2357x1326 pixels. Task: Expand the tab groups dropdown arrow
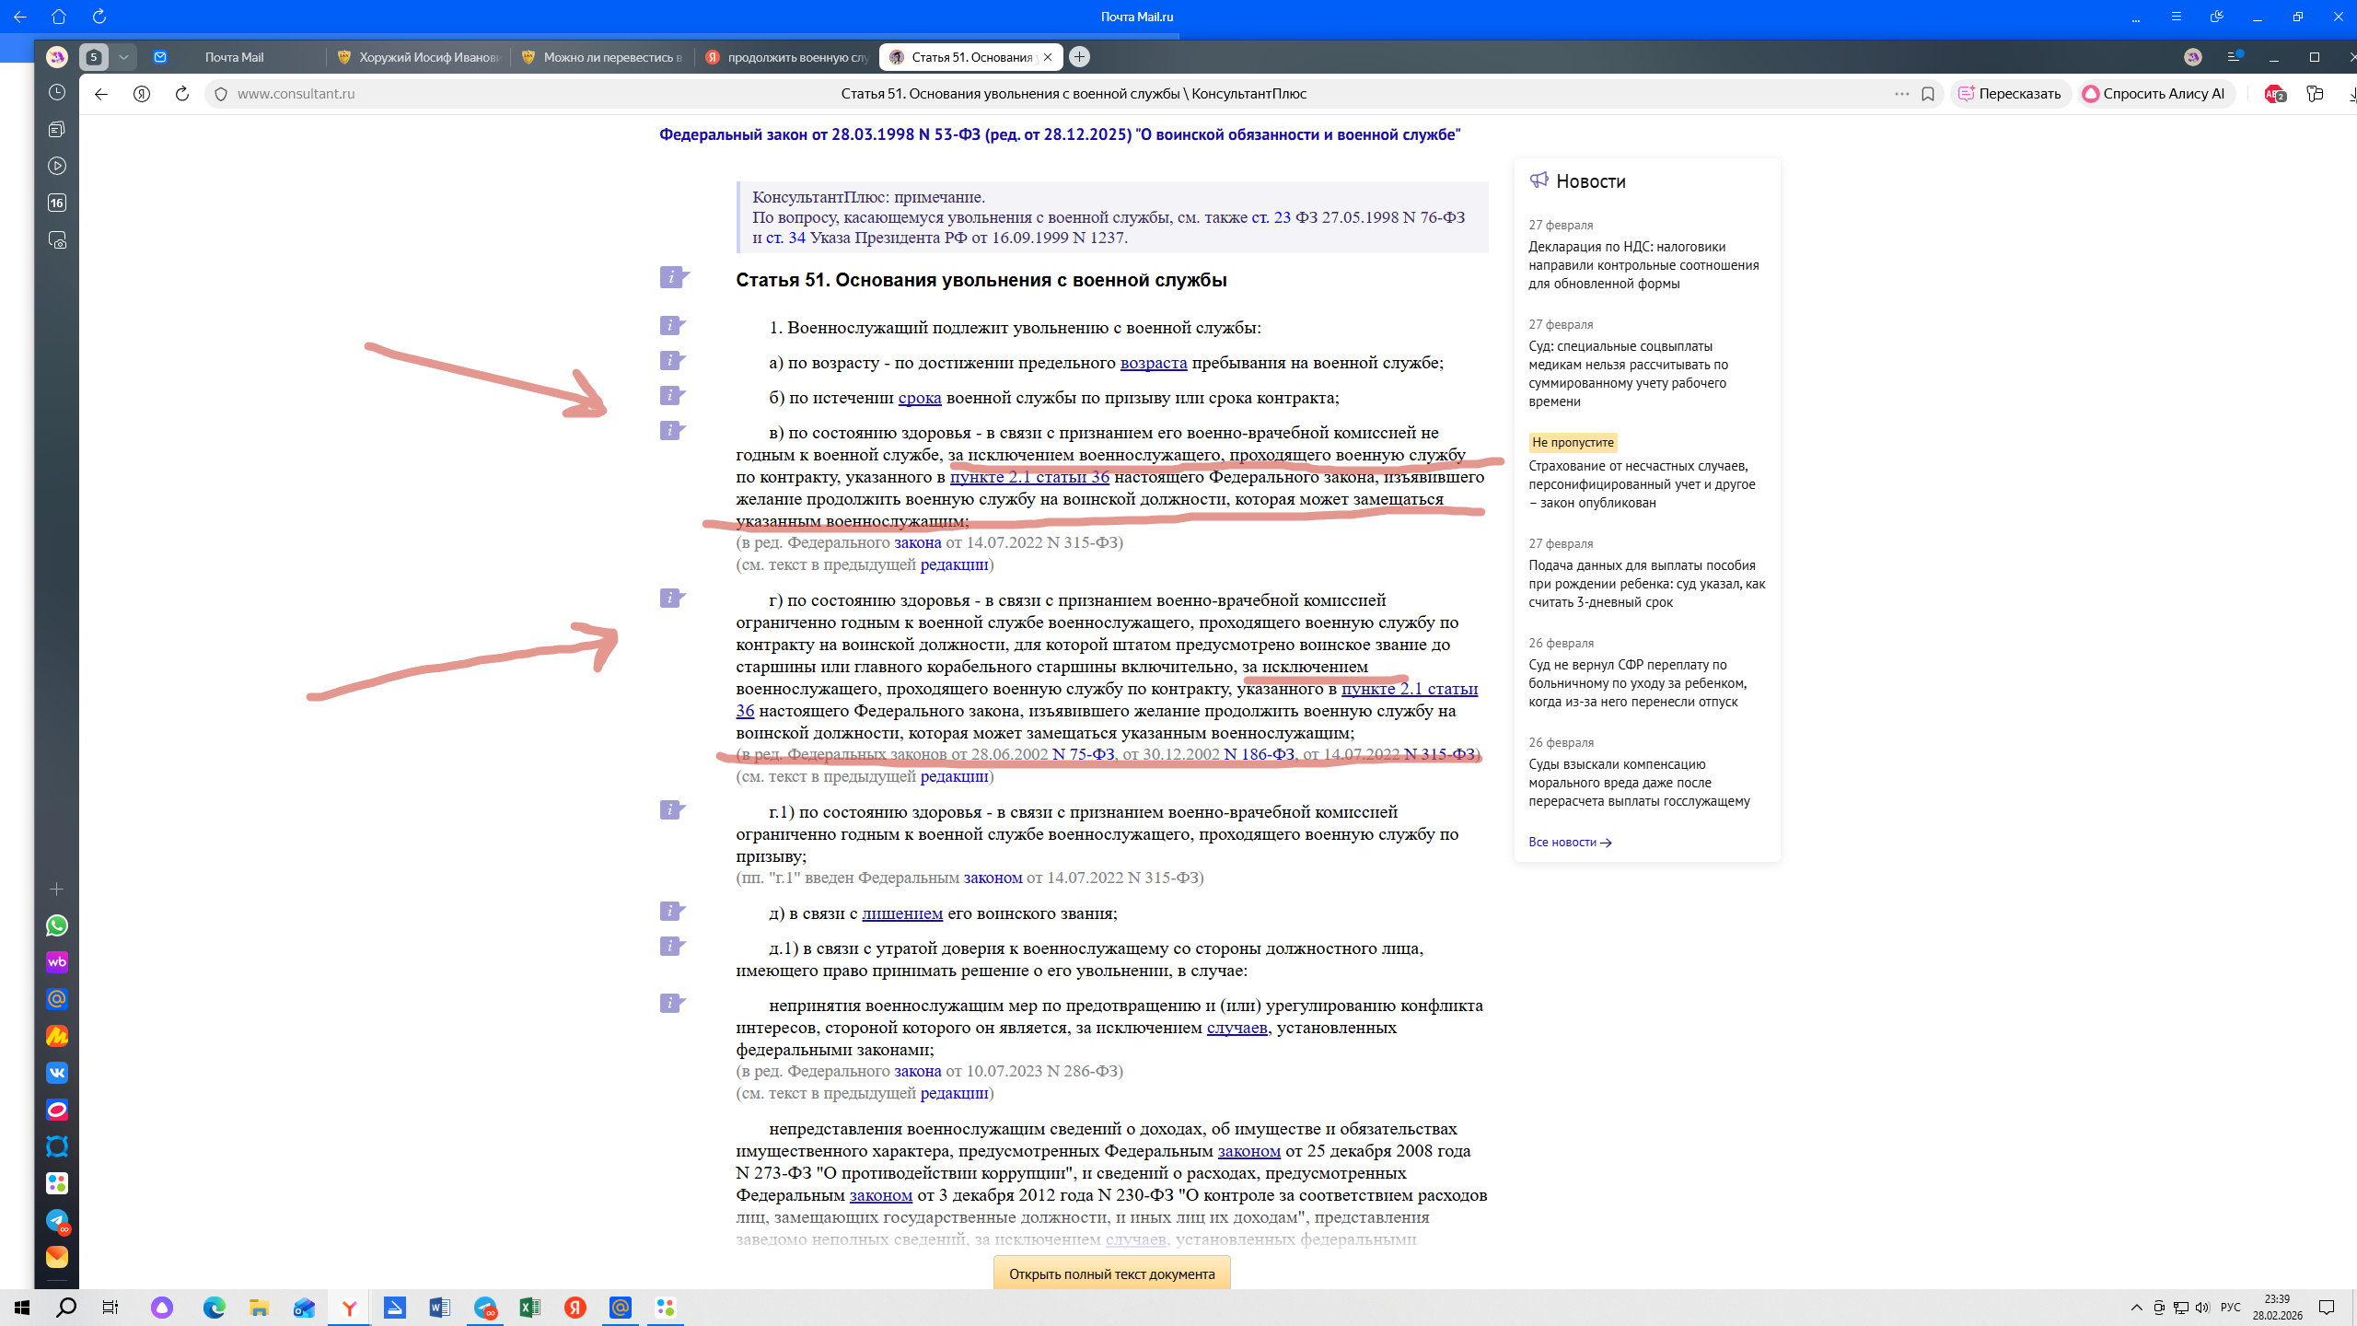click(x=123, y=57)
